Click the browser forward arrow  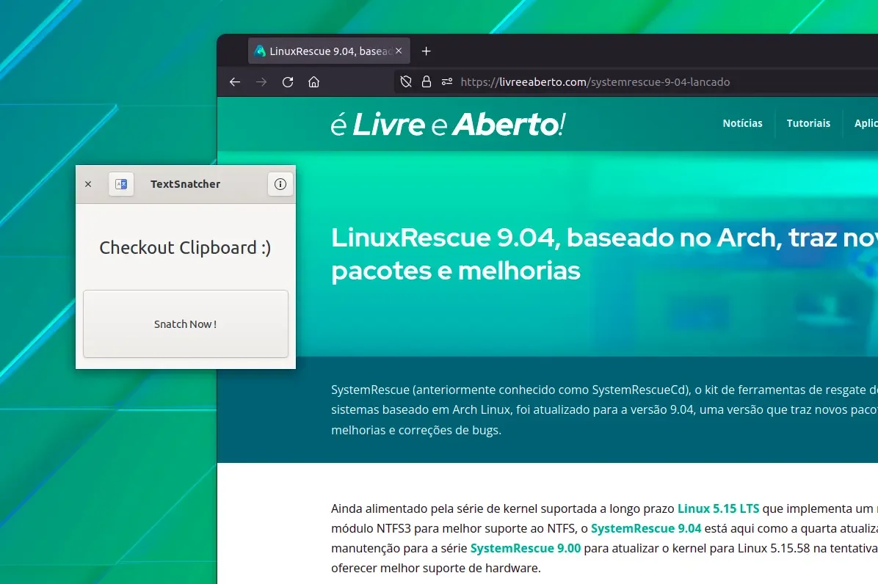tap(261, 82)
